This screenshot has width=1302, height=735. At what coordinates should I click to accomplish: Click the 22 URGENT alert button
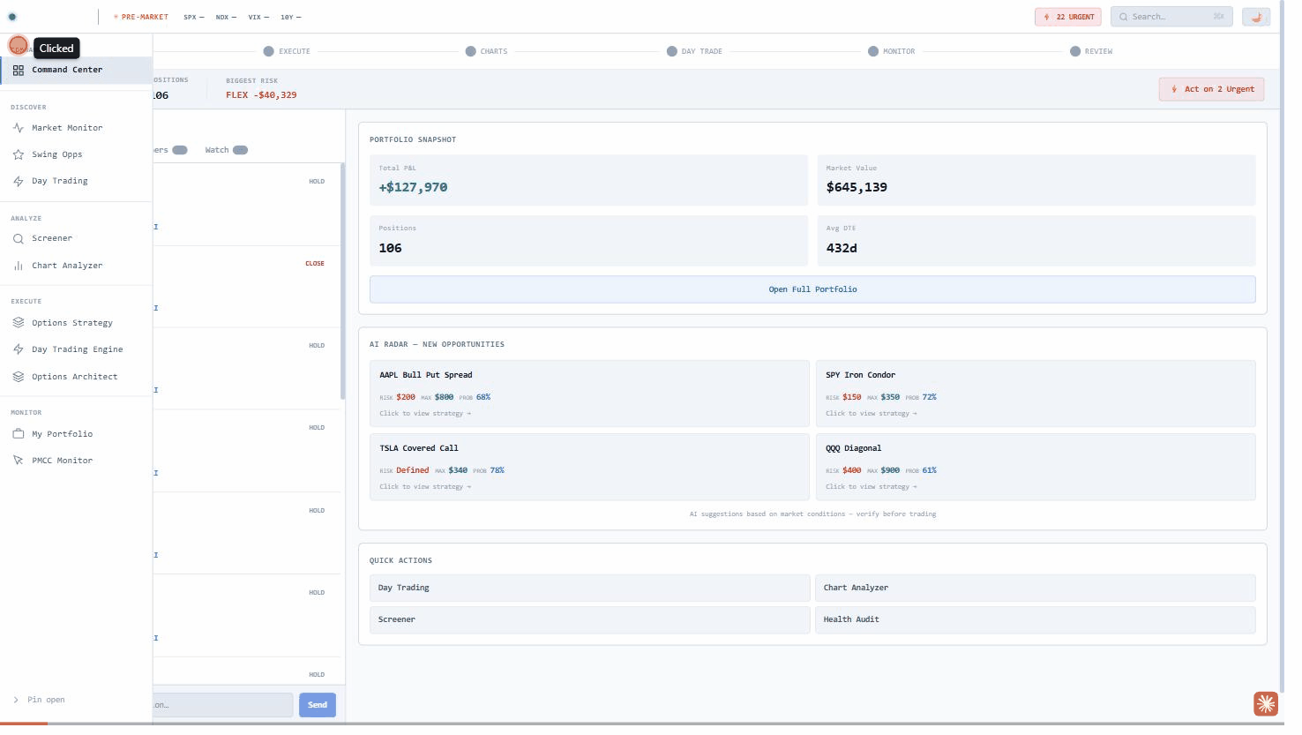(x=1067, y=17)
